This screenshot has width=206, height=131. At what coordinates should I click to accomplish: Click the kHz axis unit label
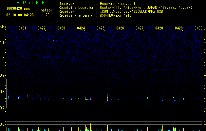tap(3, 27)
